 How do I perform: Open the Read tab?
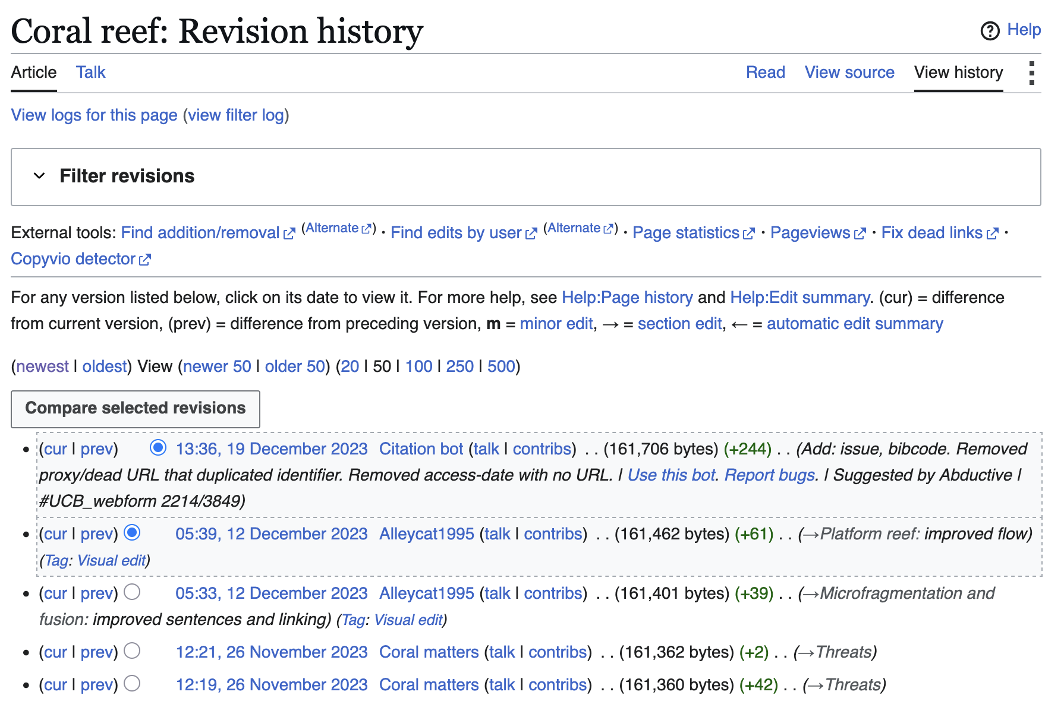coord(766,72)
